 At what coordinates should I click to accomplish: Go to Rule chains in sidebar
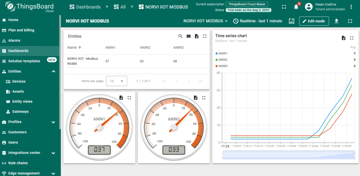click(x=18, y=163)
